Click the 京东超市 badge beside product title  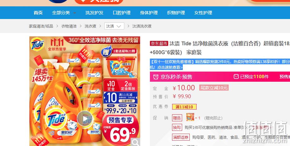pyautogui.click(x=159, y=43)
